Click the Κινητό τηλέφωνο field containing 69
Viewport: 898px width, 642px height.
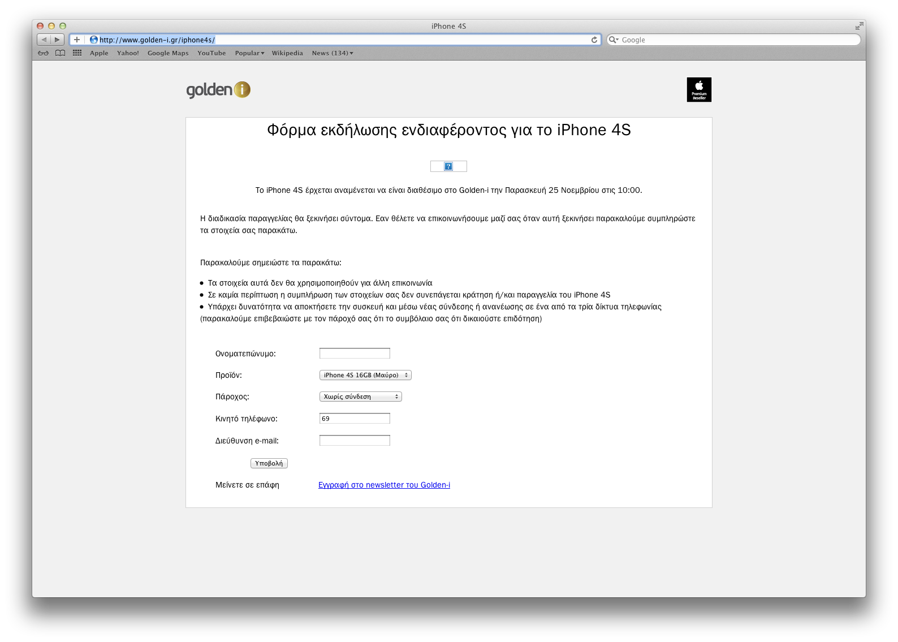click(x=355, y=419)
